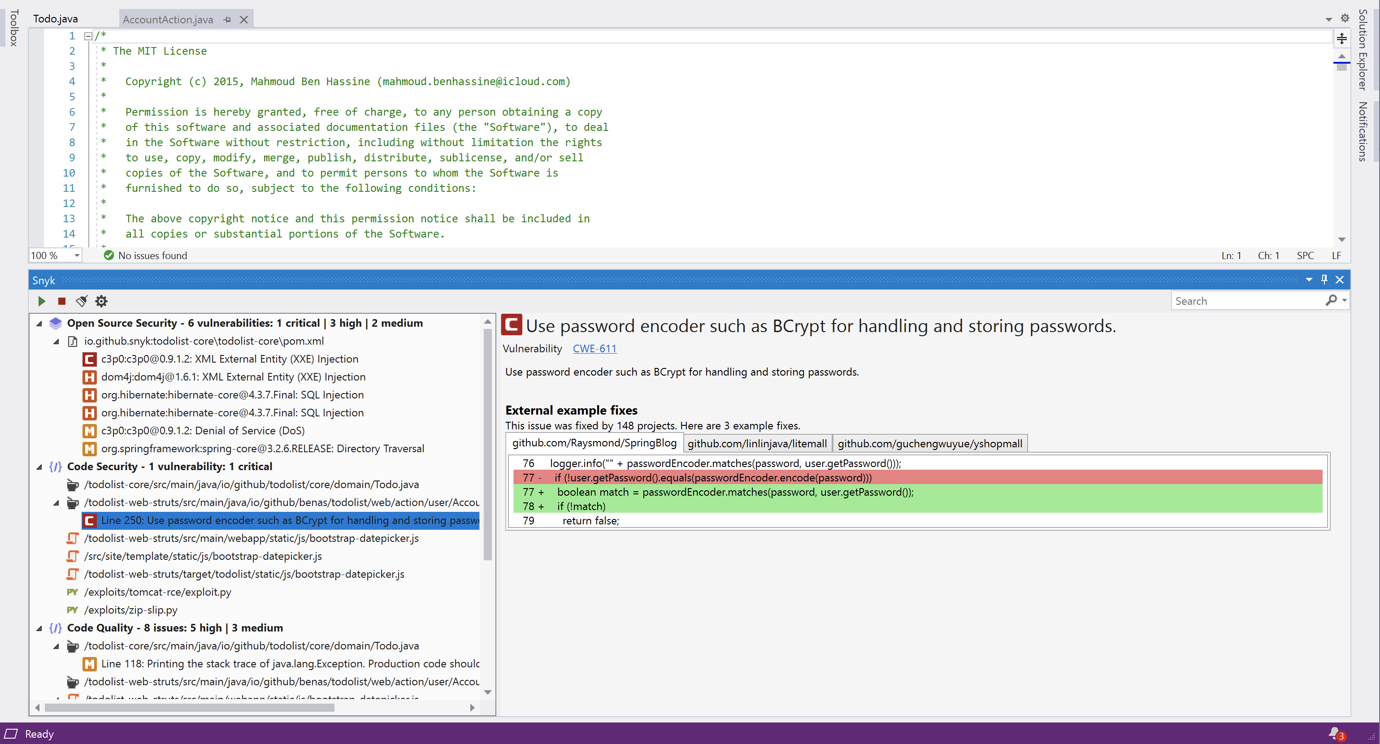The width and height of the screenshot is (1380, 744).
Task: Click the LF line ending indicator
Action: (x=1336, y=255)
